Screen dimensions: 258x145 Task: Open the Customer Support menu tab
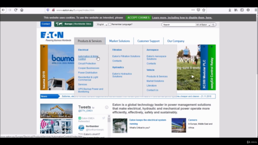pos(148,41)
